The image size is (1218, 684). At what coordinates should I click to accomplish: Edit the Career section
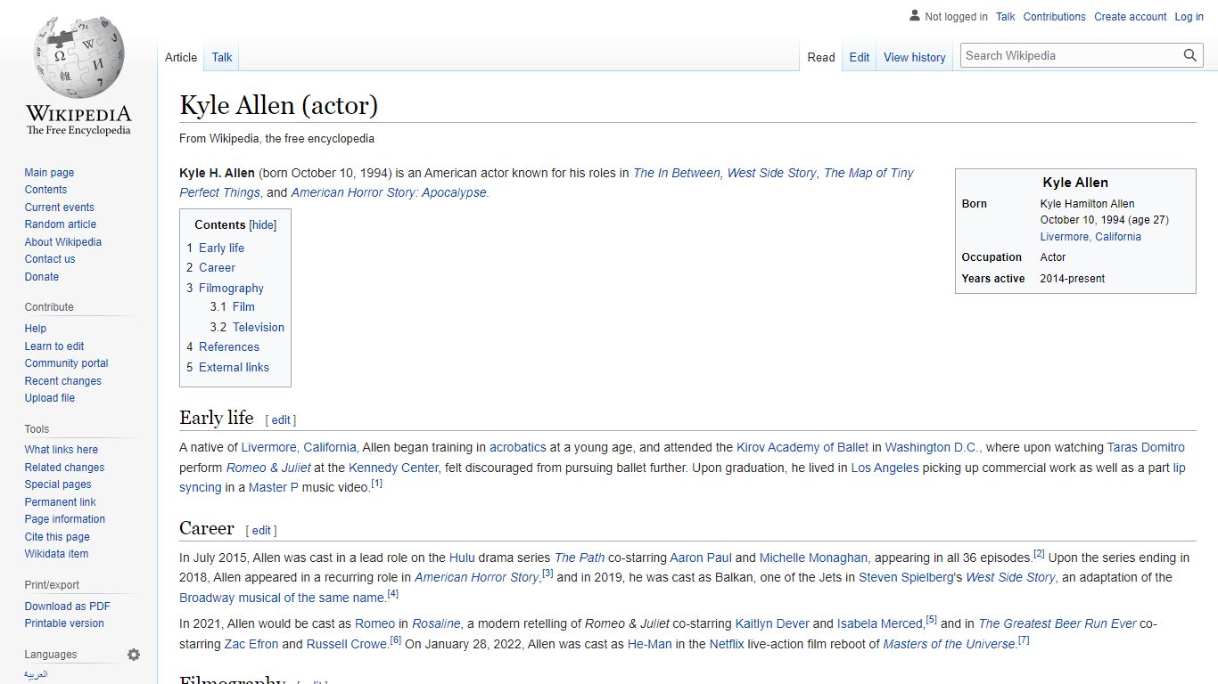261,531
